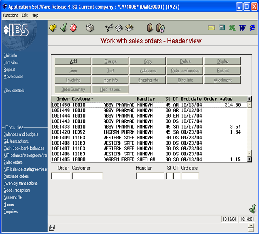Click the Main info button
This screenshot has height=234, width=259.
110,80
